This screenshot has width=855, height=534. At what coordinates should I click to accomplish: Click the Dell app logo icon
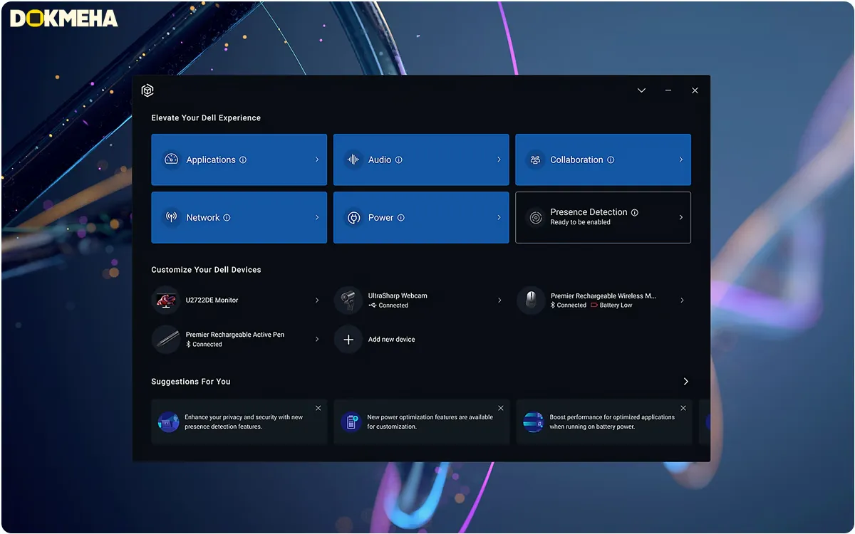pyautogui.click(x=147, y=90)
